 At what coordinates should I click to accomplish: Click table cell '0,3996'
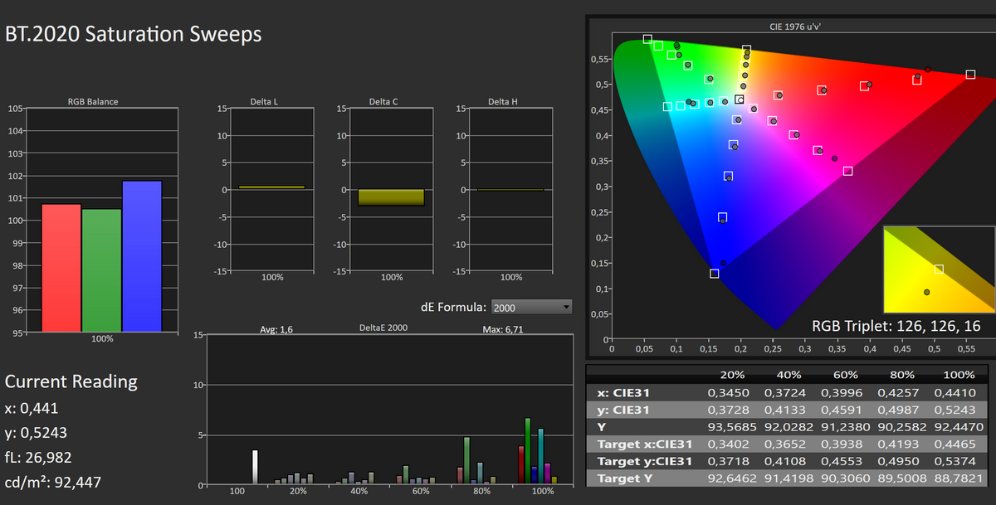click(841, 393)
